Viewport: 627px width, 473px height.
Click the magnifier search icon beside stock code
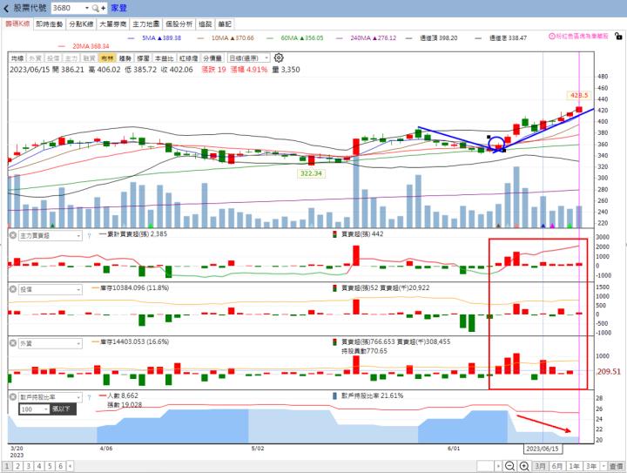click(x=95, y=8)
